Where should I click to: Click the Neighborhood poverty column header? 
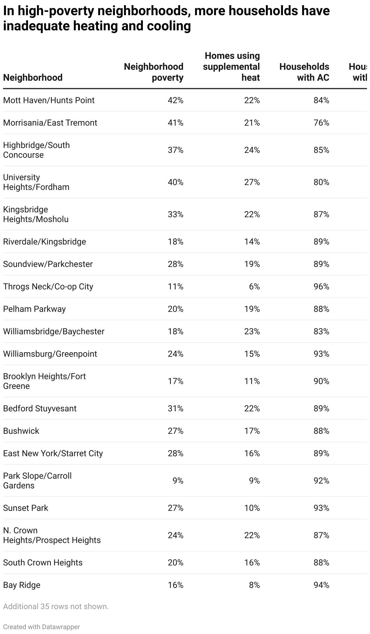(x=153, y=72)
